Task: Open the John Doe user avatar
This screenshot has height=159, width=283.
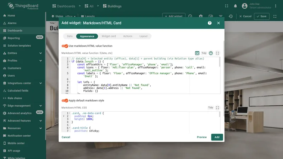Action: click(x=244, y=6)
